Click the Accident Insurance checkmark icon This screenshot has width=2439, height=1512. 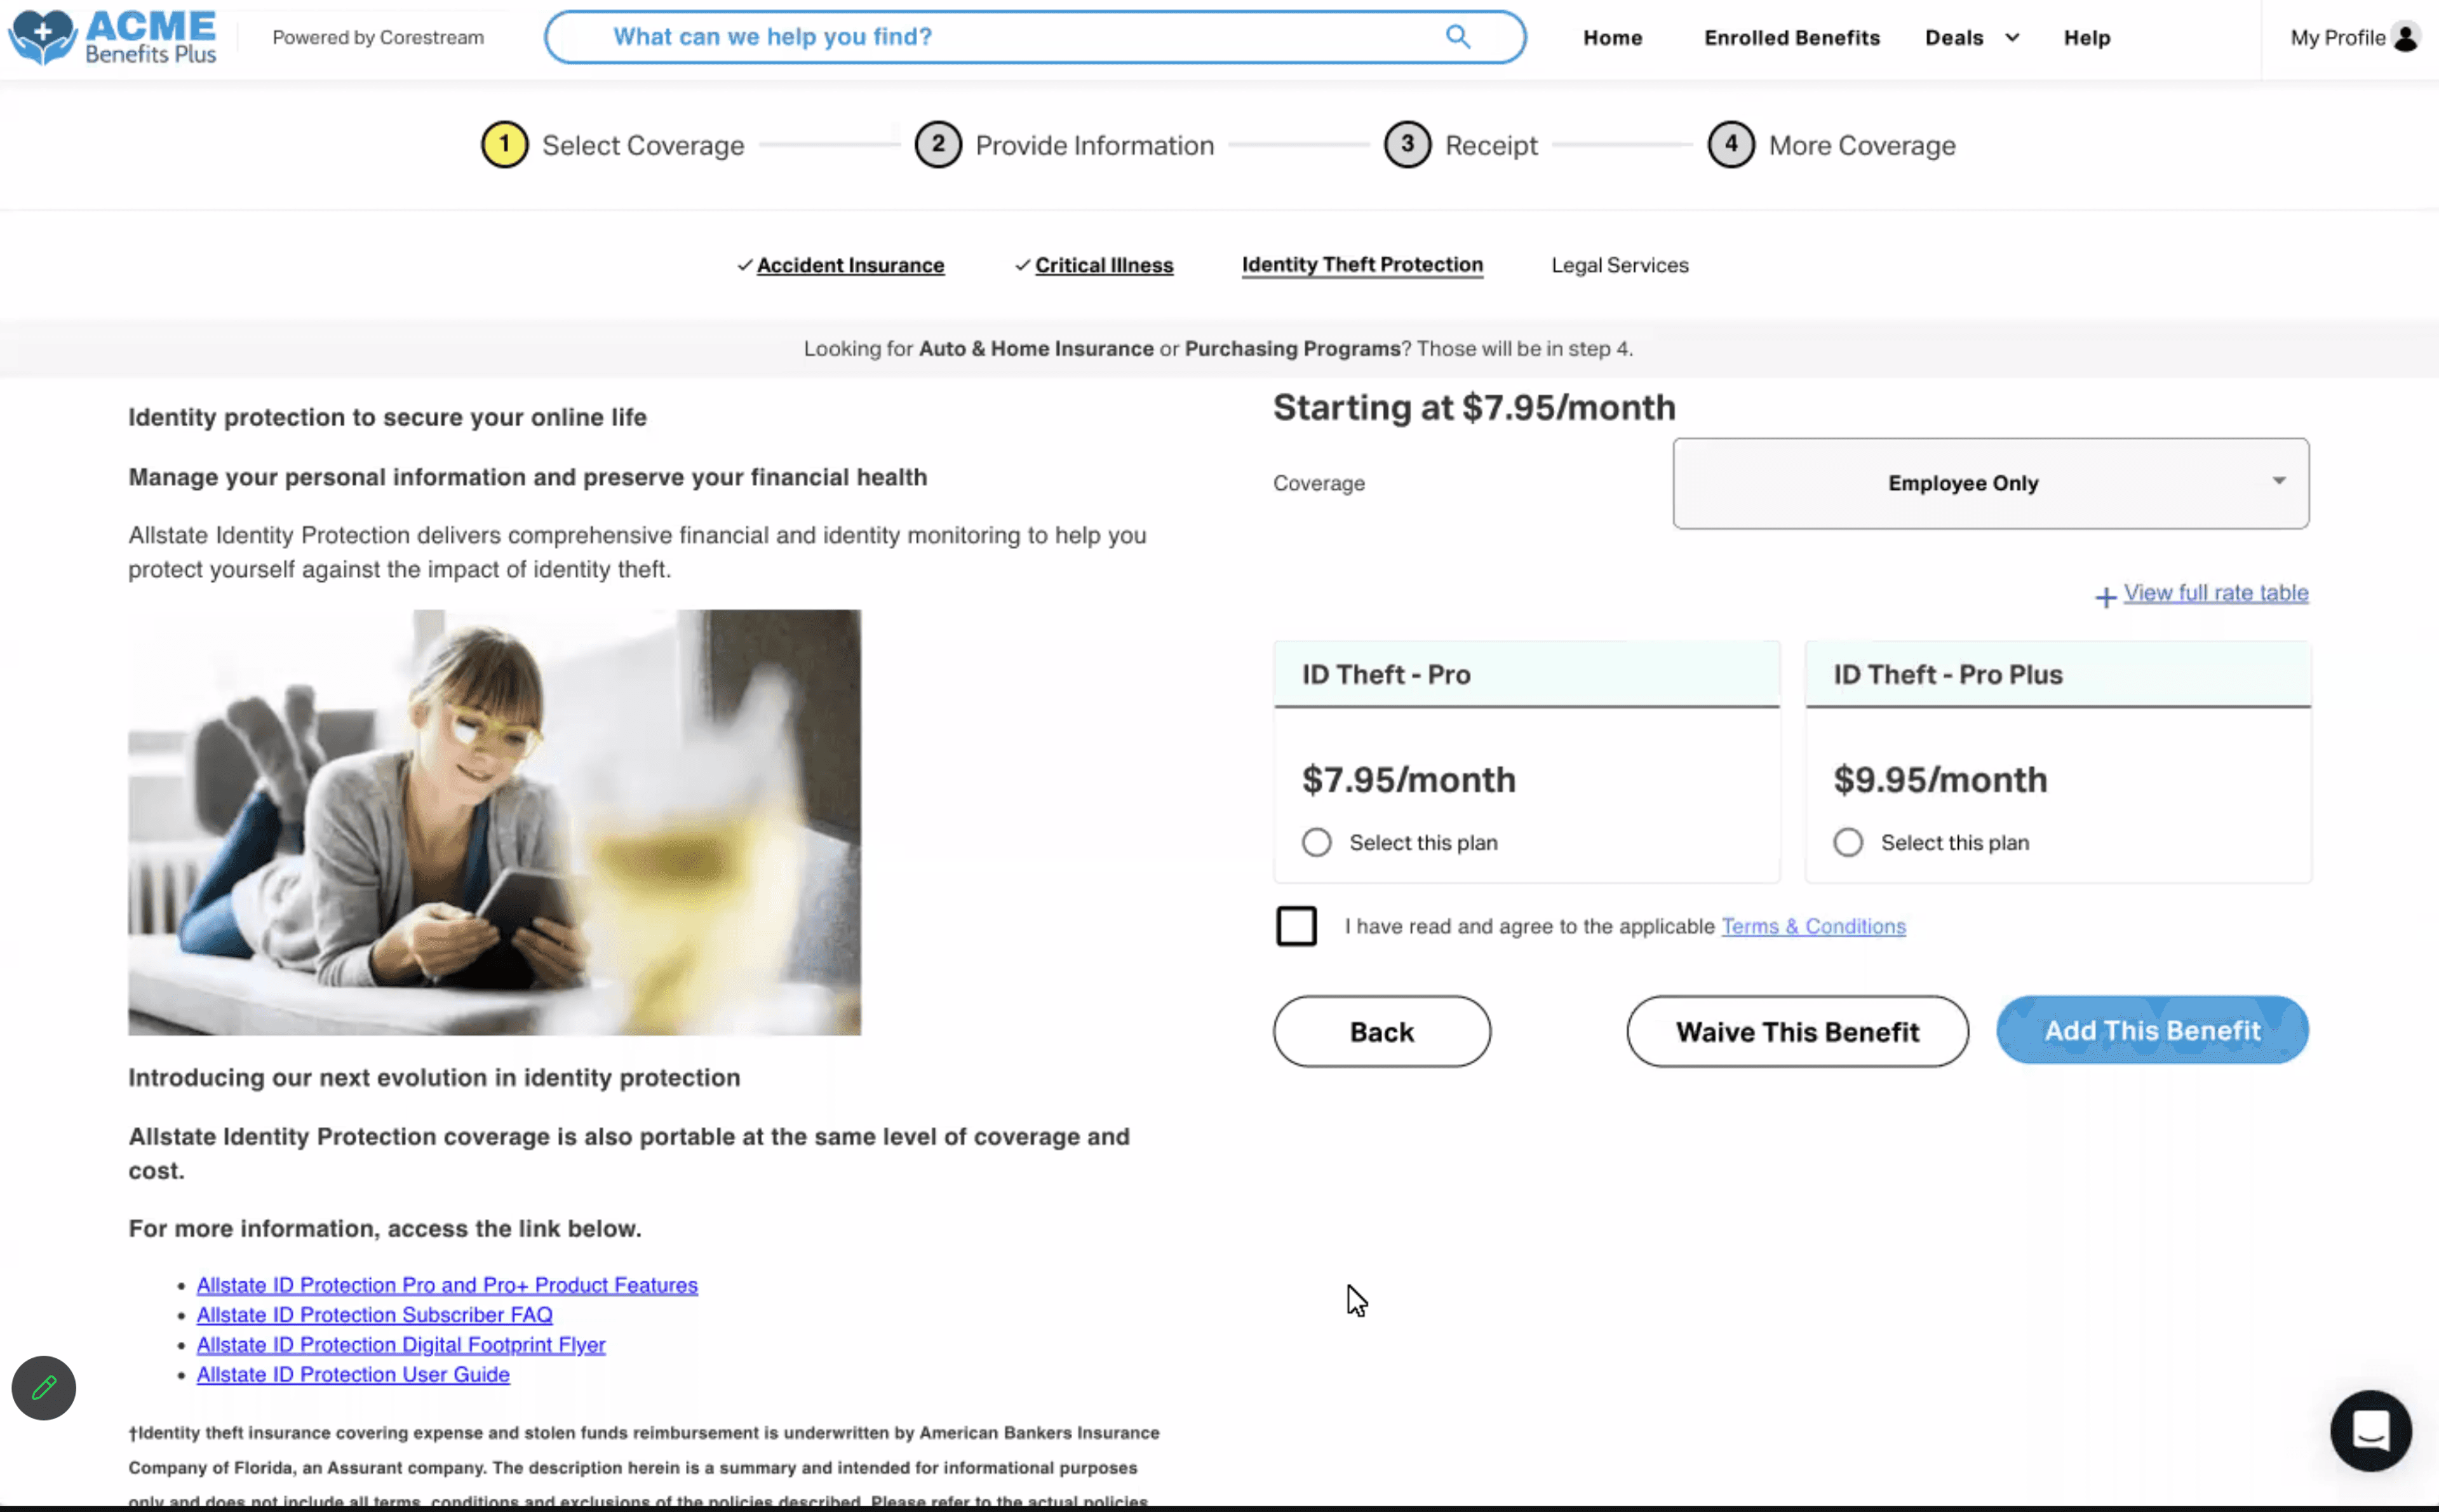[744, 265]
